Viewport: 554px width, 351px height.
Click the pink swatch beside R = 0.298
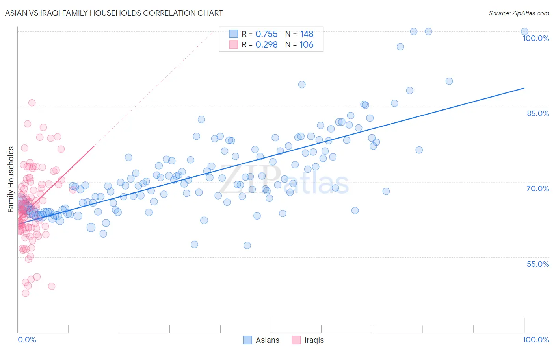pyautogui.click(x=234, y=44)
